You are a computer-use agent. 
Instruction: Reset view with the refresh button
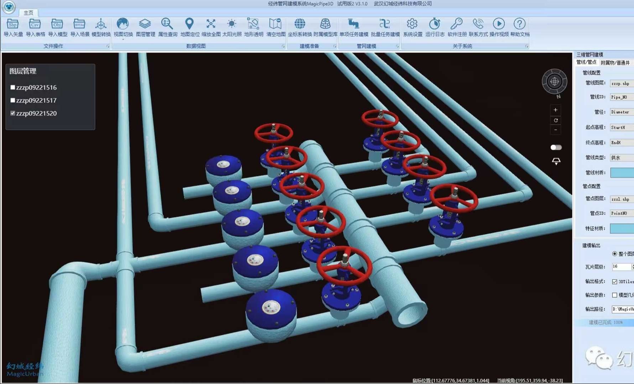click(555, 120)
